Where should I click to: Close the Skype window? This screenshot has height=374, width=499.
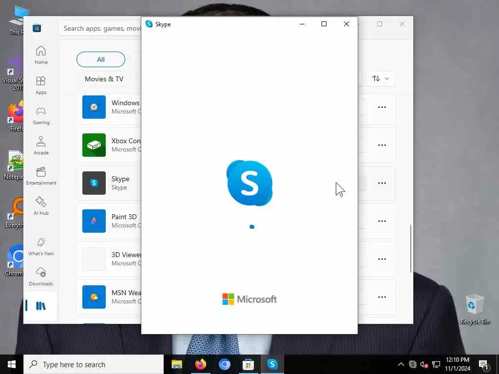point(346,24)
